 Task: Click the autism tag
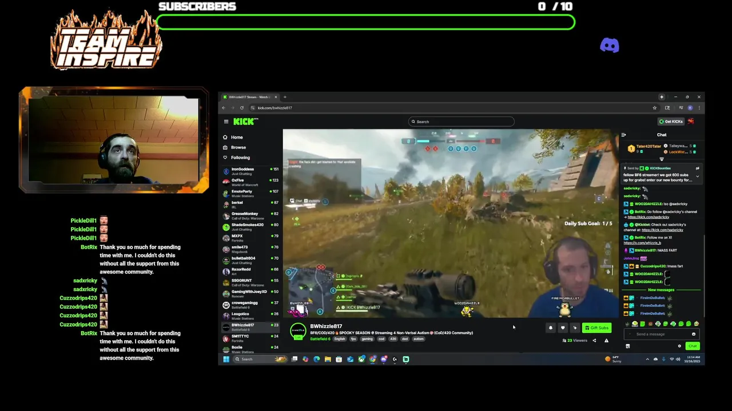pos(419,339)
